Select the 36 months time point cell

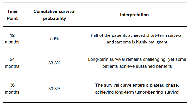pos(12,89)
